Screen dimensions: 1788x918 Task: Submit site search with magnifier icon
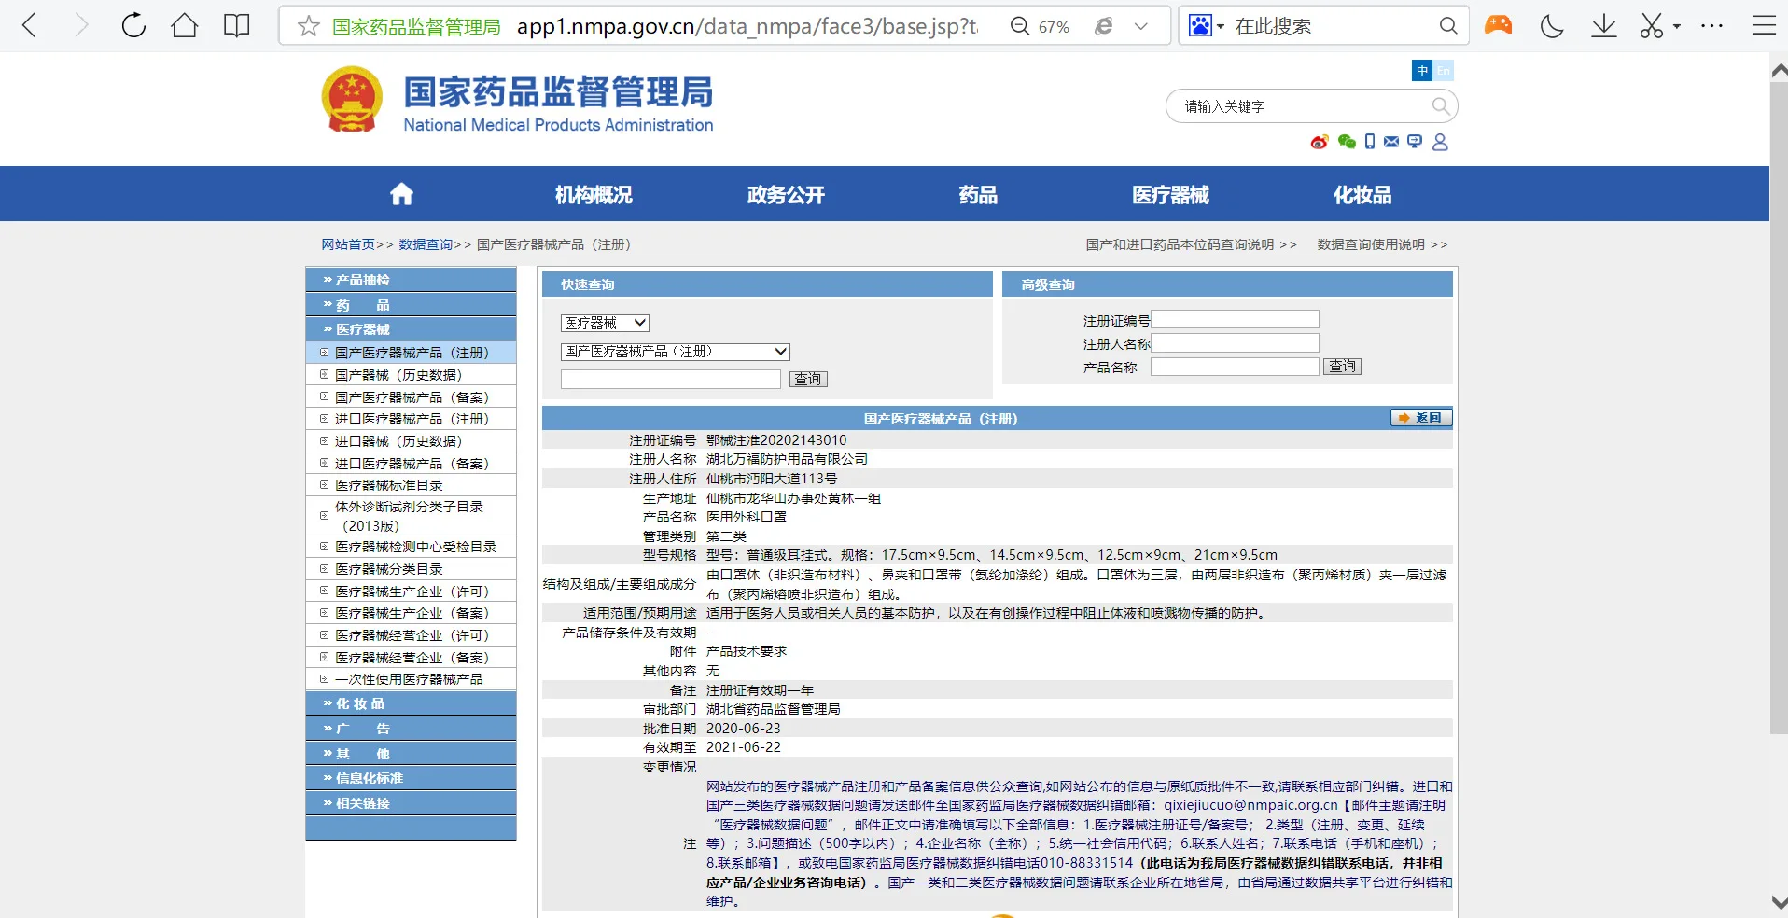coord(1441,106)
